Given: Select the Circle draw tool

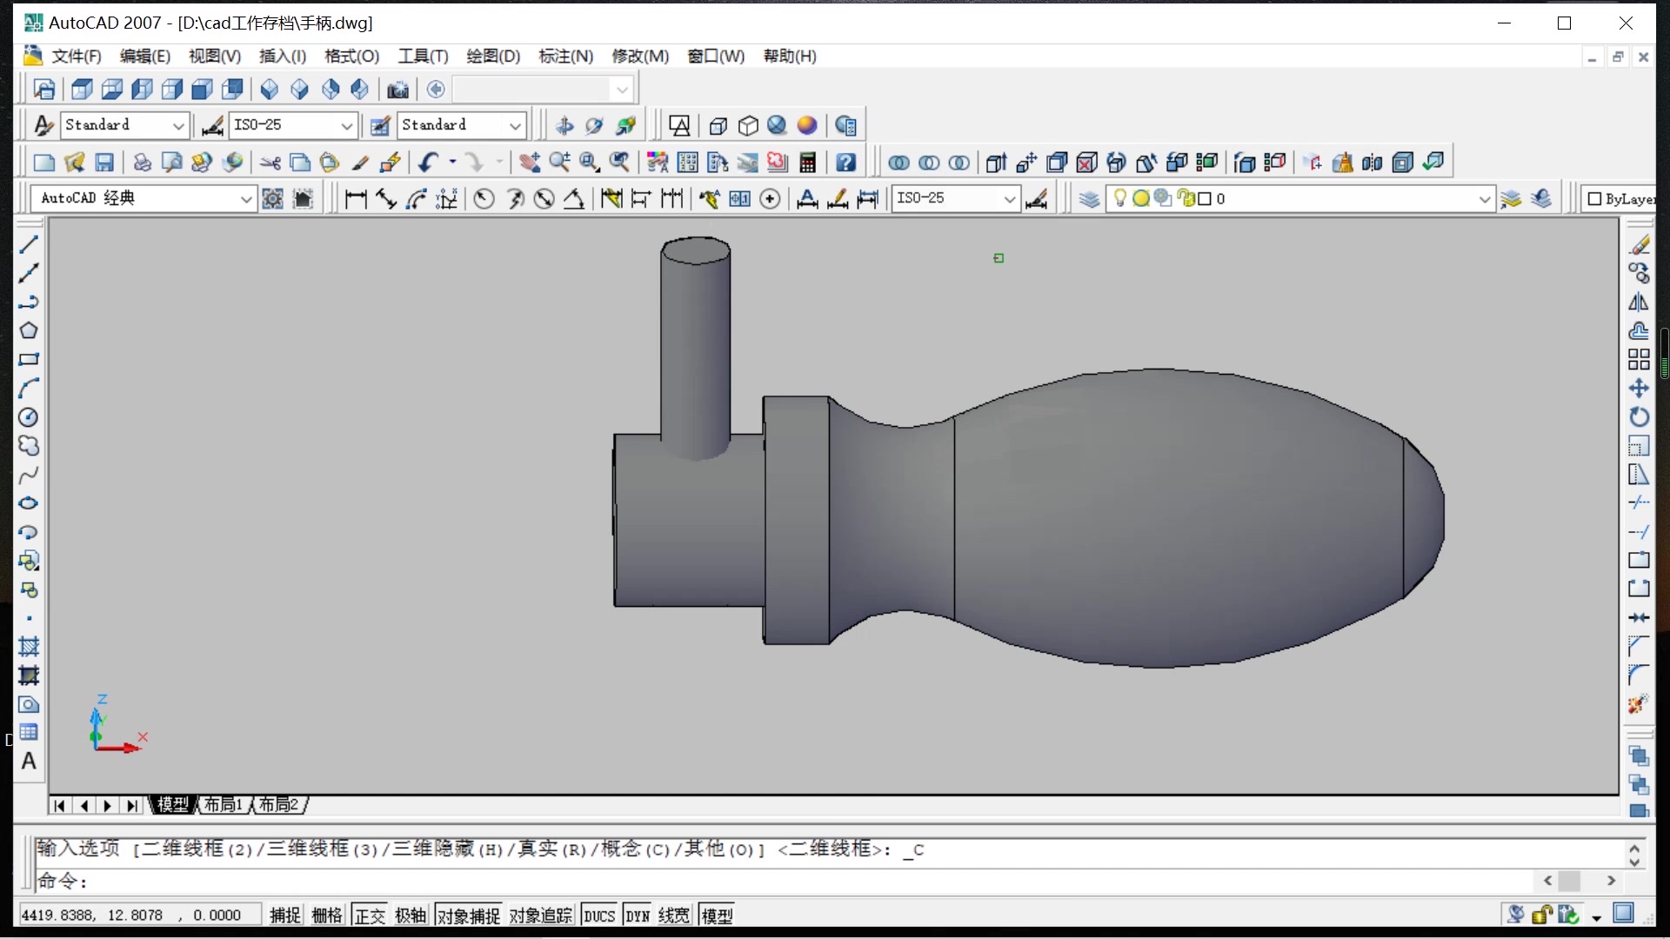Looking at the screenshot, I should (29, 417).
